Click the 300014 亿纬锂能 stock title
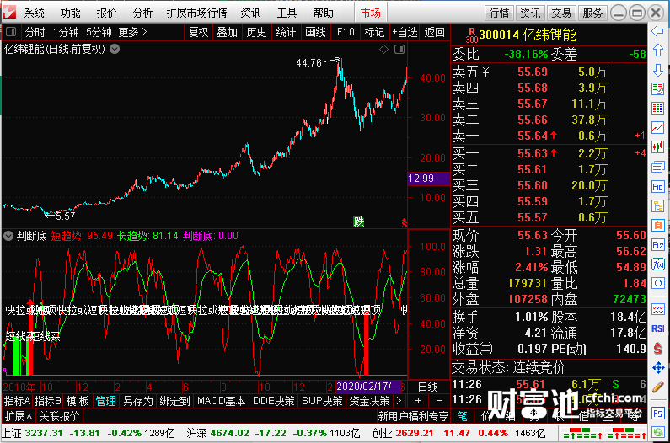 [528, 35]
